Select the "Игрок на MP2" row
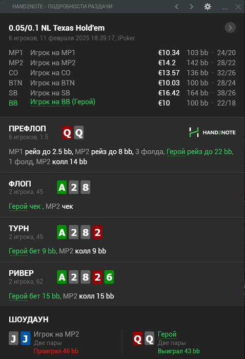The width and height of the screenshot is (245, 359). coord(122,63)
